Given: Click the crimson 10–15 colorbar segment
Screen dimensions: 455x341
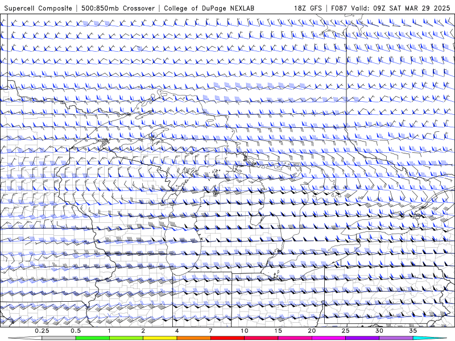Looking at the screenshot, I should point(261,338).
